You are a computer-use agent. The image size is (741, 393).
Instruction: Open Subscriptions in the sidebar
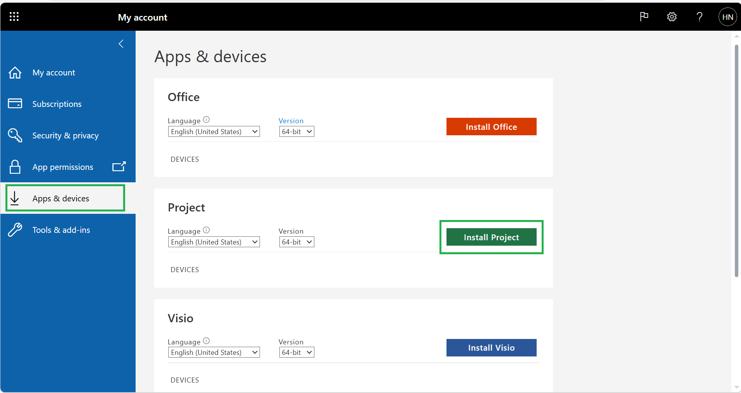click(68, 104)
